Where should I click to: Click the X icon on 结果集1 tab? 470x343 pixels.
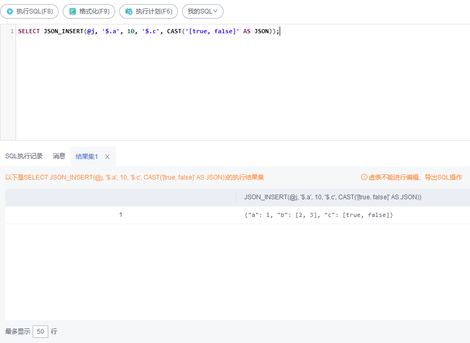tap(107, 156)
